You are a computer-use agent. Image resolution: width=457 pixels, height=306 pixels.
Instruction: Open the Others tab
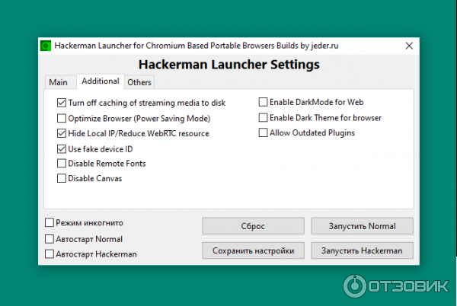(x=139, y=82)
